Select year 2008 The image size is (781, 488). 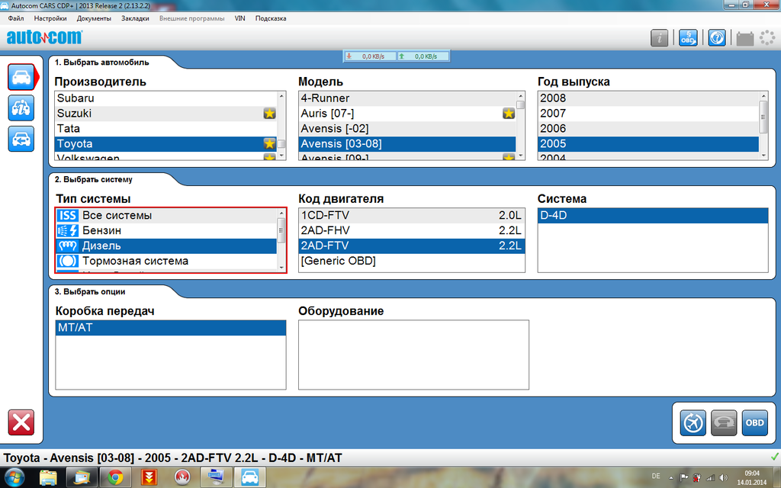[x=648, y=98]
